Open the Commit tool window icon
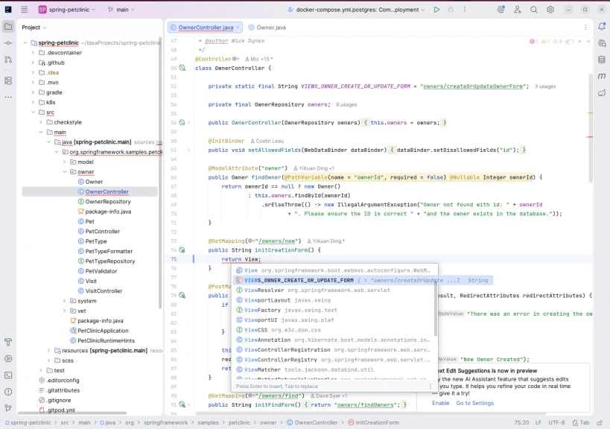Image resolution: width=610 pixels, height=429 pixels. click(8, 43)
